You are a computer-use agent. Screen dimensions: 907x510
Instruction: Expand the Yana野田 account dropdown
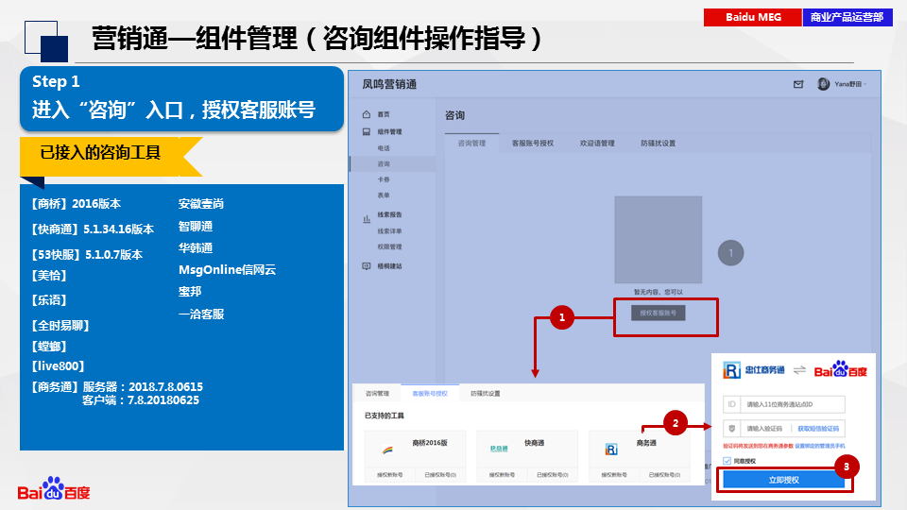pyautogui.click(x=864, y=84)
